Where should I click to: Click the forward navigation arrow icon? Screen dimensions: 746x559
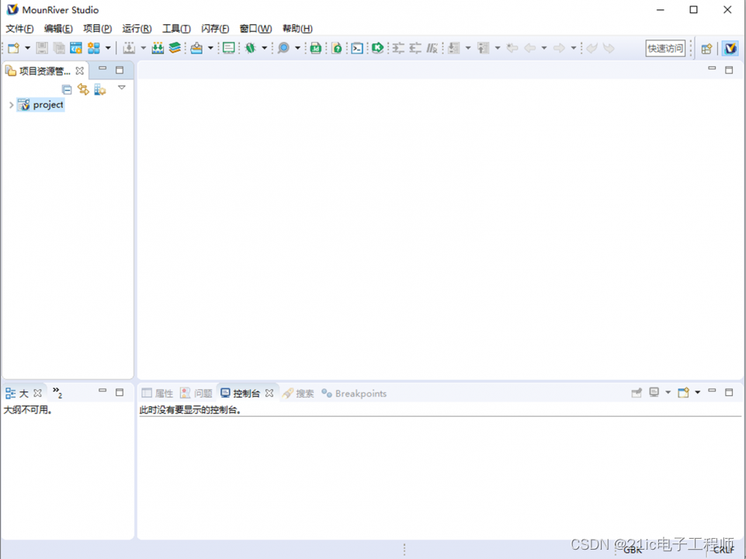pos(560,48)
